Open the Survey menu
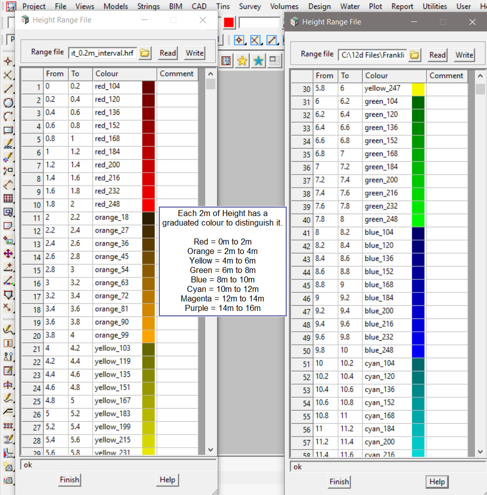This screenshot has width=487, height=495. 250,6
